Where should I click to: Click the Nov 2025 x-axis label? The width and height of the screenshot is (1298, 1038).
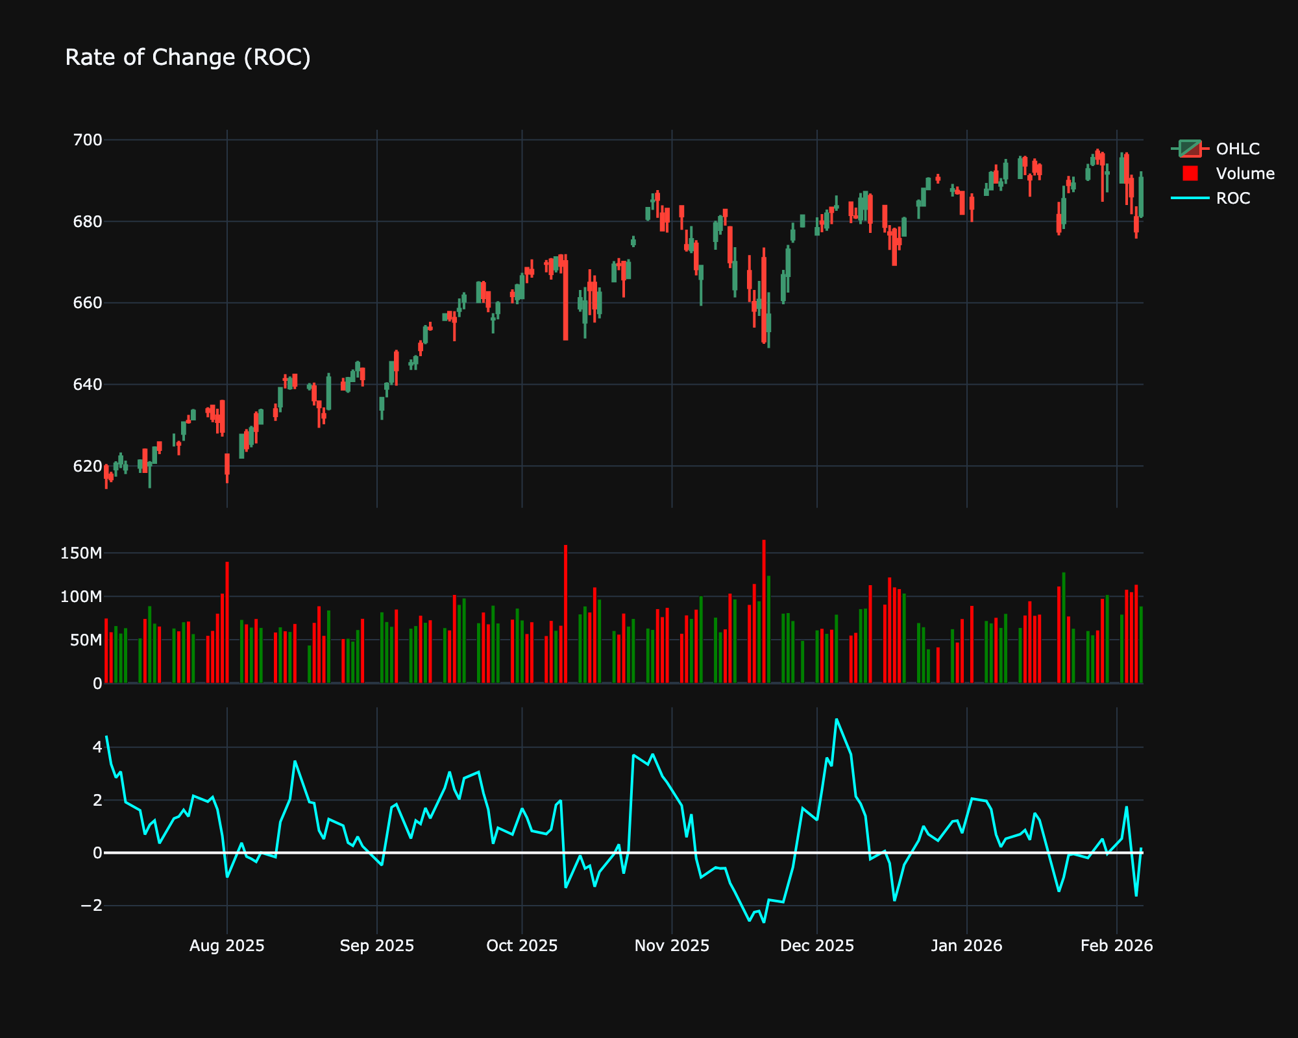point(672,945)
